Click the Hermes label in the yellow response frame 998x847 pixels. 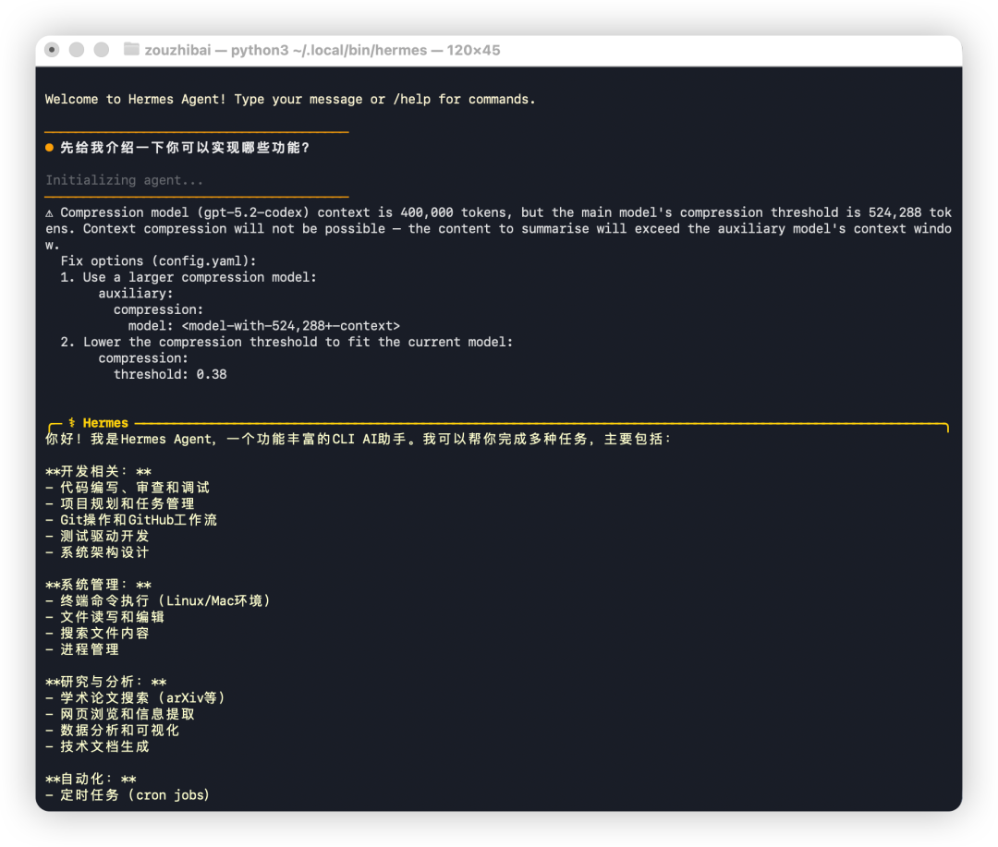pos(106,423)
